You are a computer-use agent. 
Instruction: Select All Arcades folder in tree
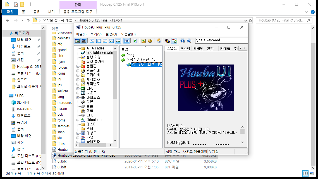coord(95,48)
